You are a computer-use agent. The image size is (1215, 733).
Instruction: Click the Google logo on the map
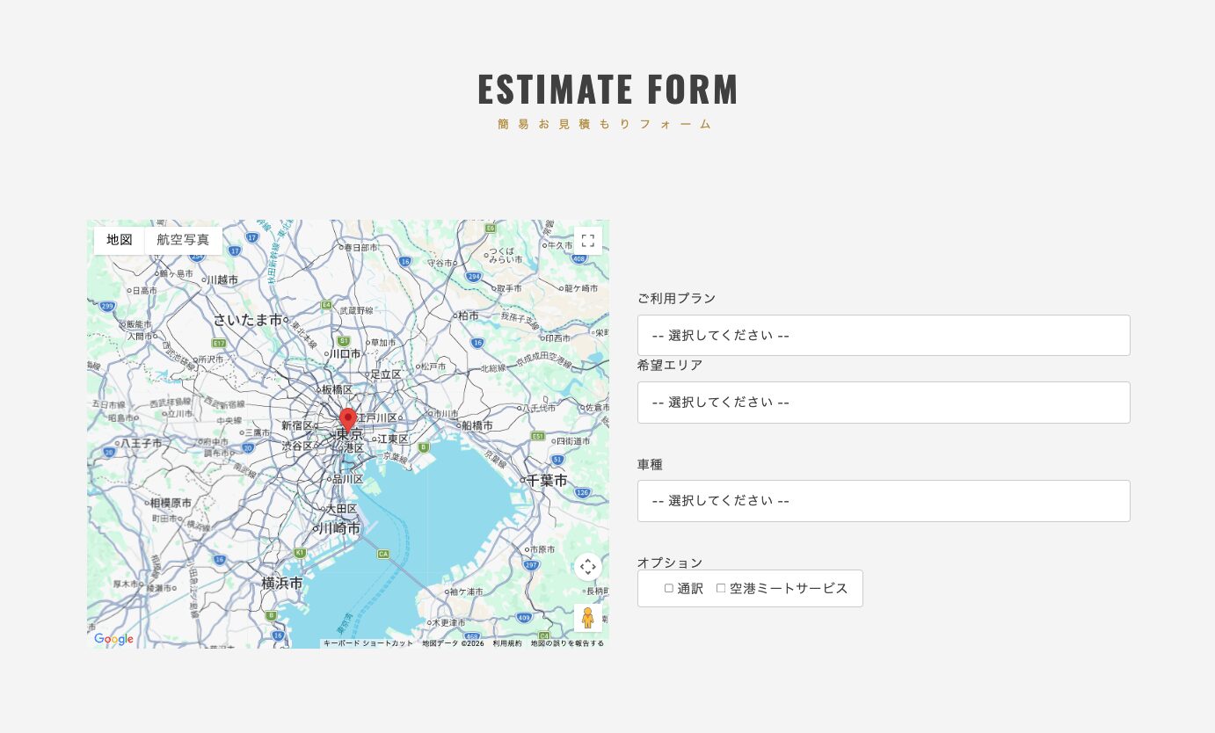pyautogui.click(x=114, y=639)
